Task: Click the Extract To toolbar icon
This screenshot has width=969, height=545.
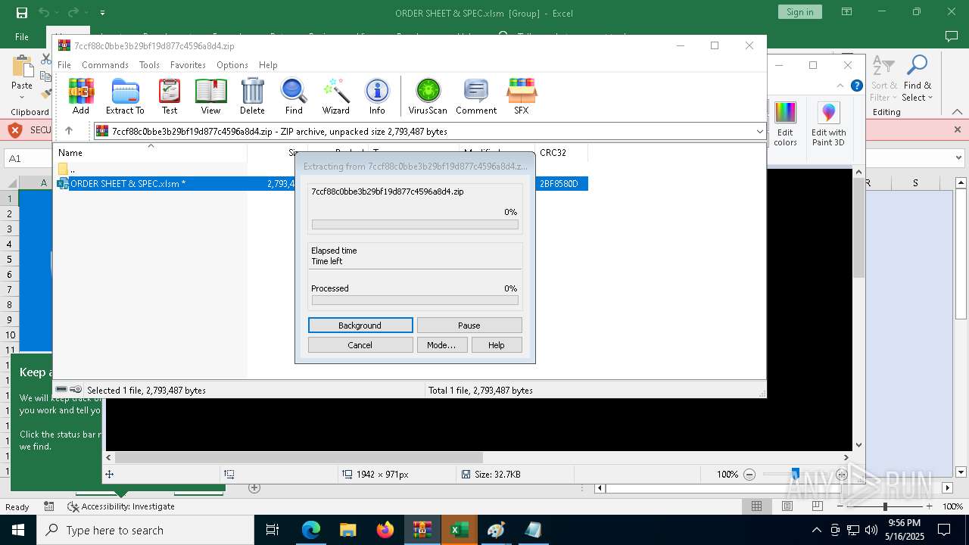Action: (125, 96)
